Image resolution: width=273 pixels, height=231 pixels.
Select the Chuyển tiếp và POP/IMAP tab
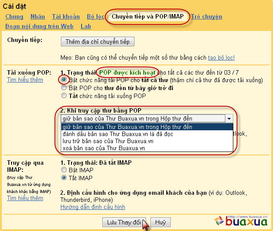148,16
